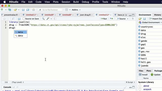The image size is (162, 91).
Task: Select 'holt.gas' in the Environment list
Action: click(146, 62)
